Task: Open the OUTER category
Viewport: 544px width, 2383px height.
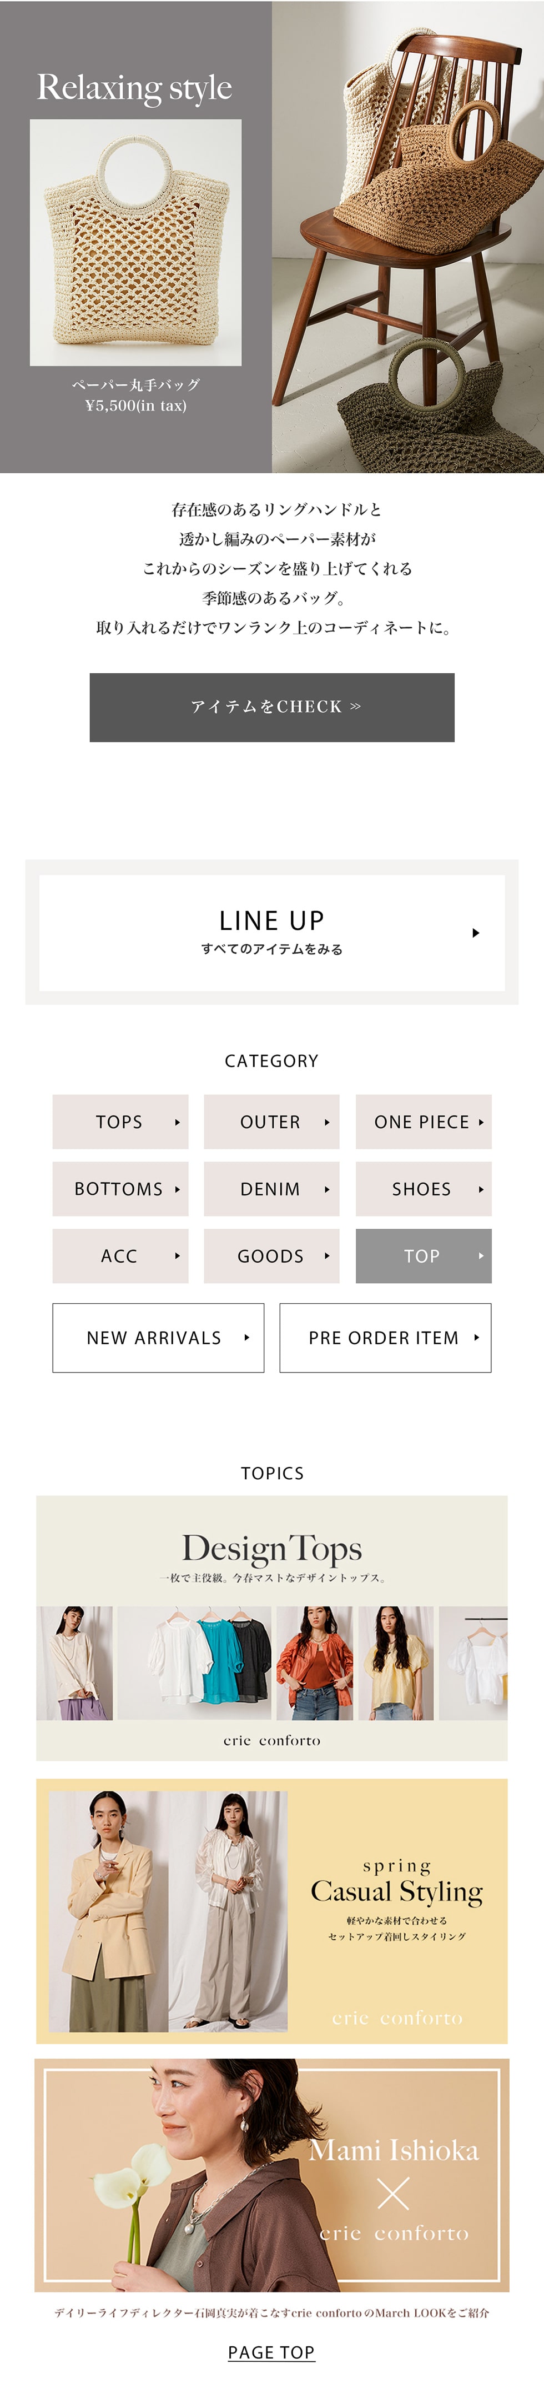Action: click(x=271, y=1121)
